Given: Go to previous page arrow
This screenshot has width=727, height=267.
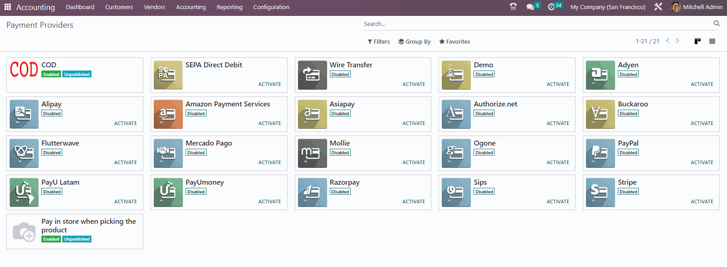Looking at the screenshot, I should [668, 40].
